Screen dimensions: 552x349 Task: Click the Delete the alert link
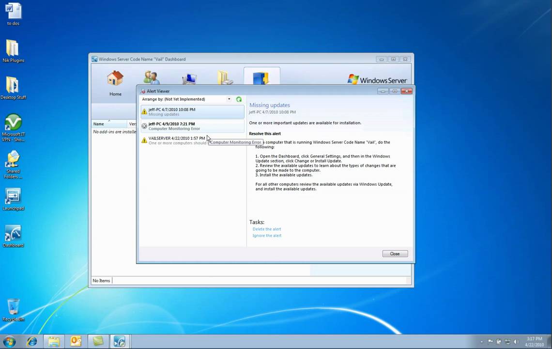[266, 229]
